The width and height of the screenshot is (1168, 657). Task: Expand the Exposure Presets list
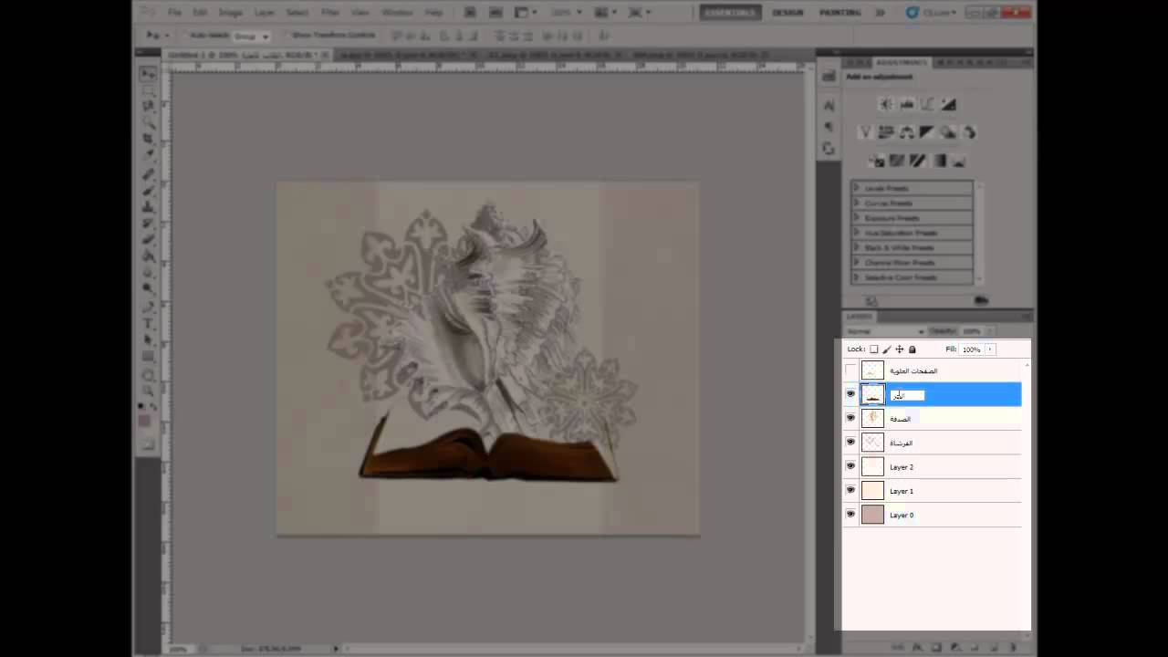pos(857,218)
